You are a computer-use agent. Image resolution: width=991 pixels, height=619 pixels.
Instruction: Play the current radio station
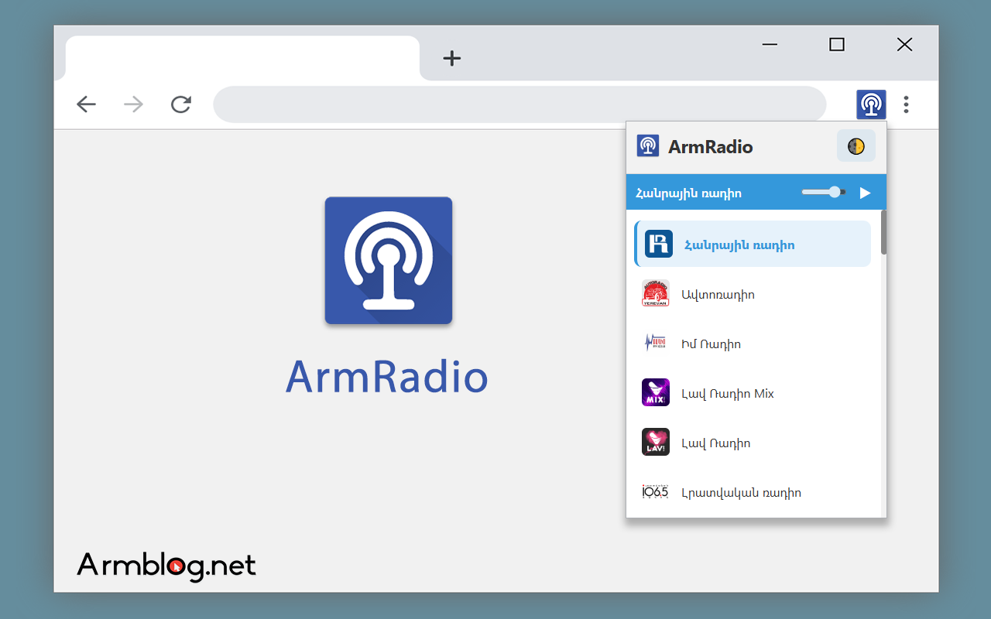click(x=866, y=193)
